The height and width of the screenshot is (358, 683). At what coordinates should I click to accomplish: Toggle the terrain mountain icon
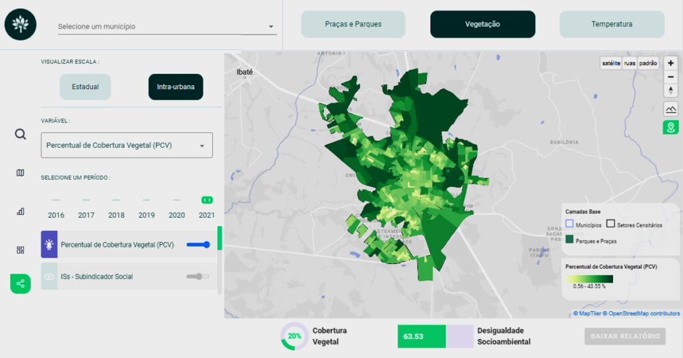[671, 109]
